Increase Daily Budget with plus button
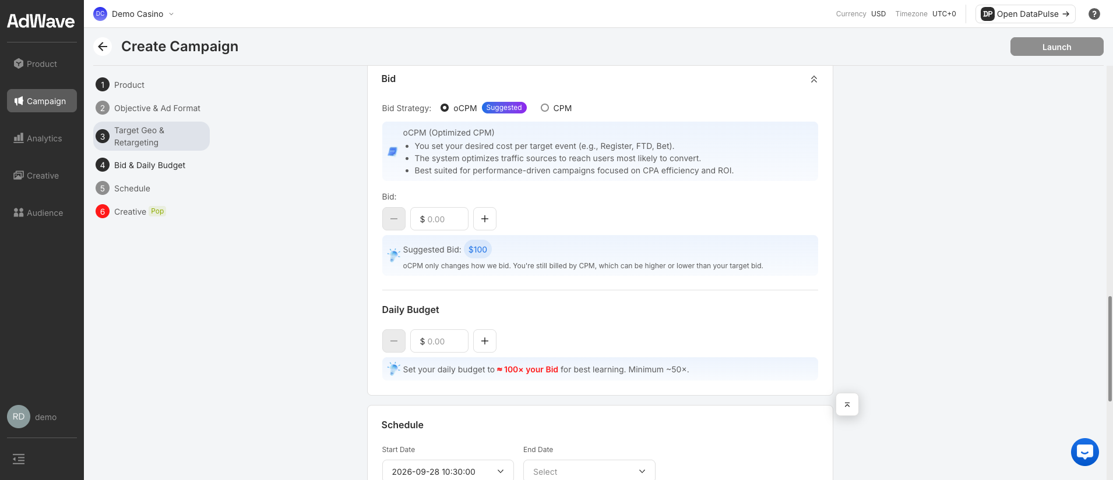 point(484,341)
